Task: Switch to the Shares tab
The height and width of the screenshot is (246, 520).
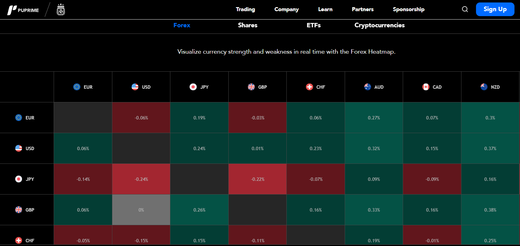Action: tap(248, 25)
